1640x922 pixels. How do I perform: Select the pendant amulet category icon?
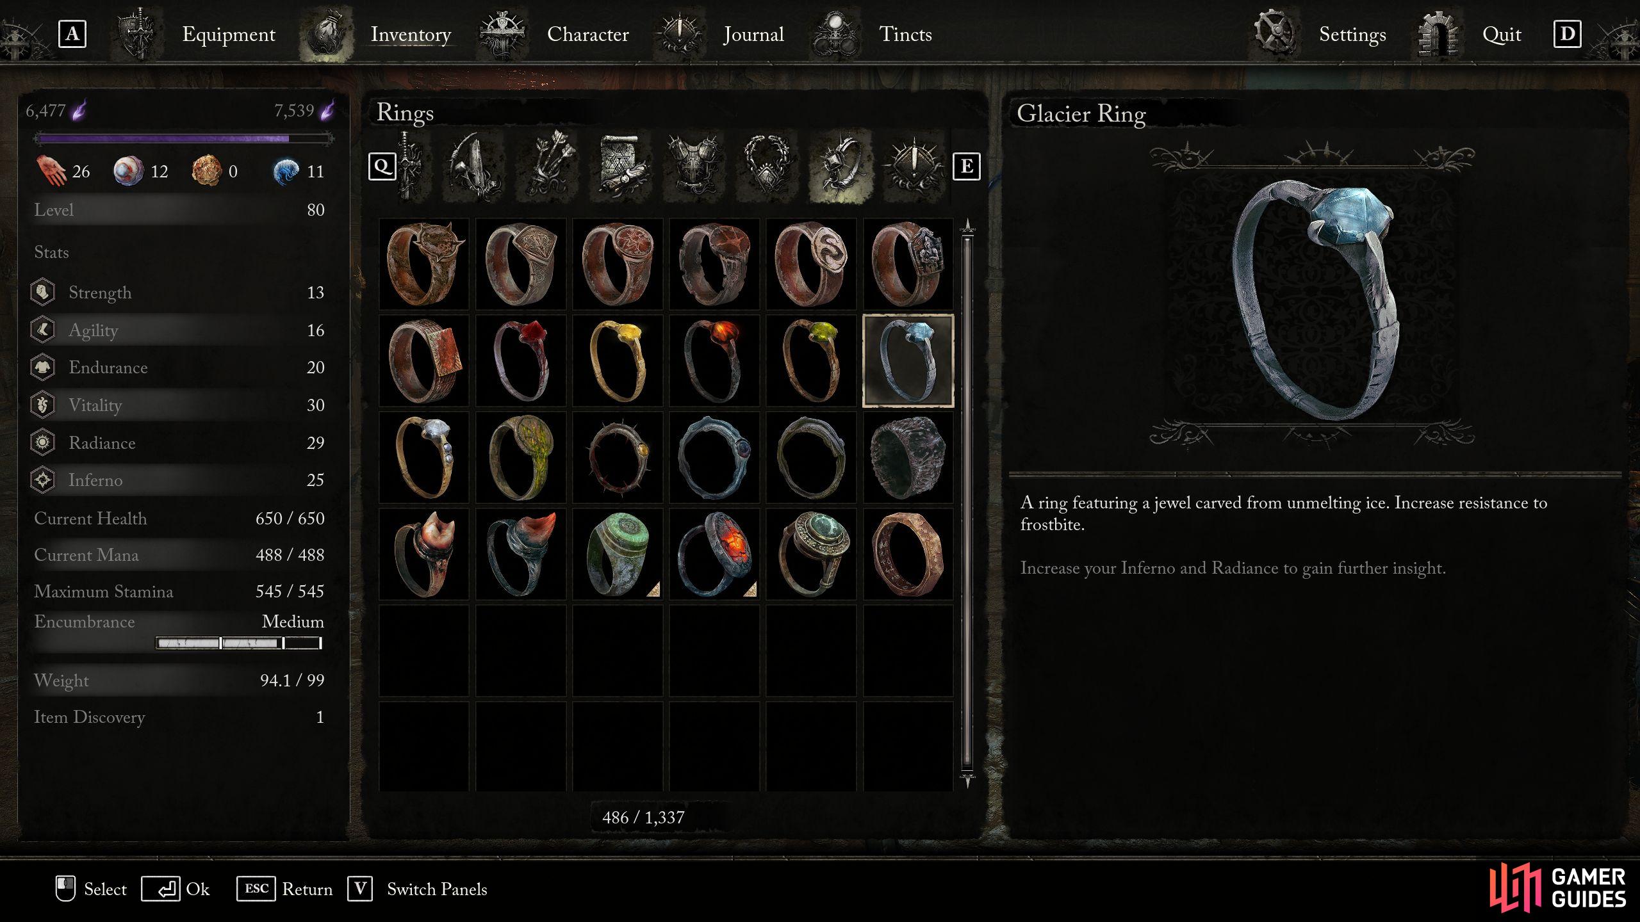coord(767,166)
